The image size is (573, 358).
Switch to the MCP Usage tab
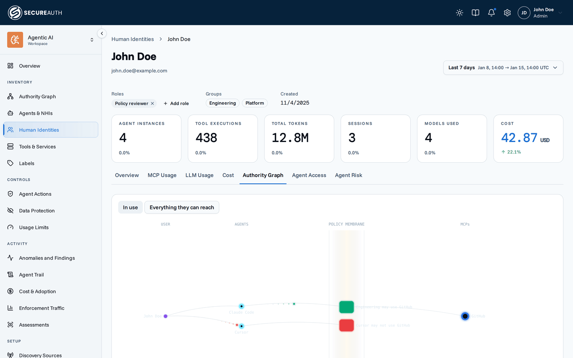pyautogui.click(x=162, y=175)
